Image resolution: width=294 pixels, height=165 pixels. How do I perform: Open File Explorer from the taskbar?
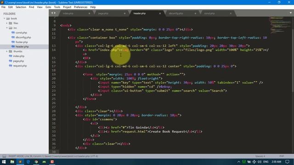[12, 162]
